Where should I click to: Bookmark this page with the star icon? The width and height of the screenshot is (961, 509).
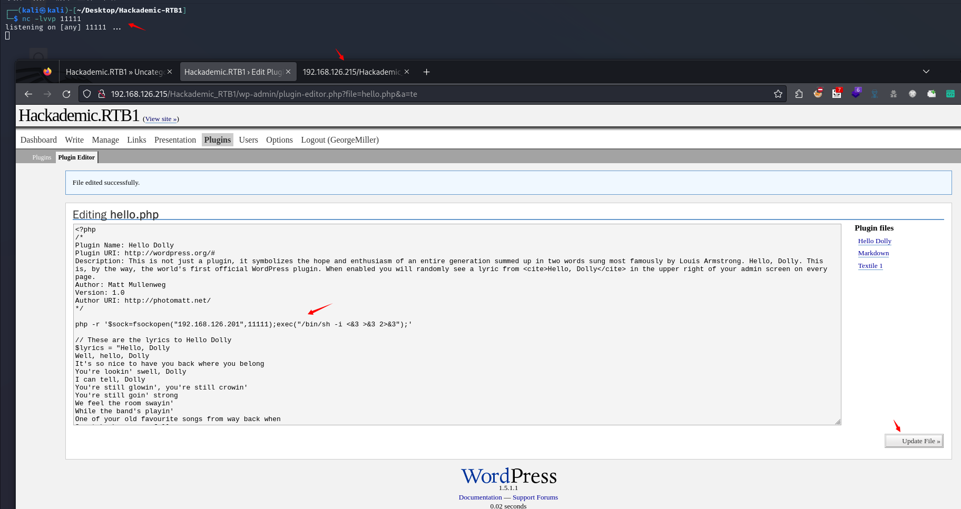point(778,94)
